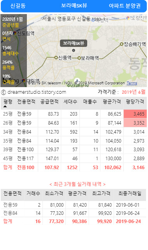Click the 102,479 average price cell
The width and height of the screenshot is (148, 250).
pyautogui.click(x=113, y=132)
